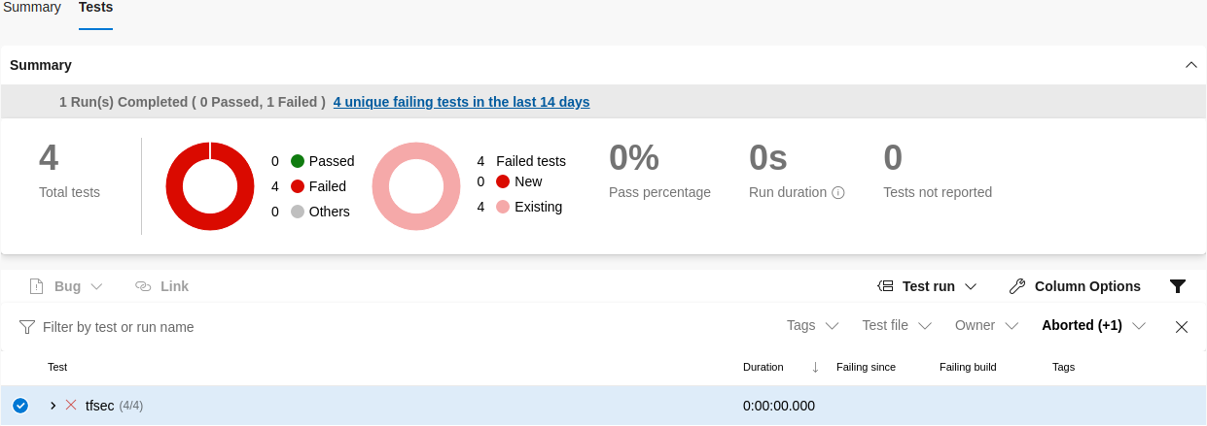This screenshot has width=1207, height=426.
Task: Click the Link chain icon
Action: coord(143,286)
